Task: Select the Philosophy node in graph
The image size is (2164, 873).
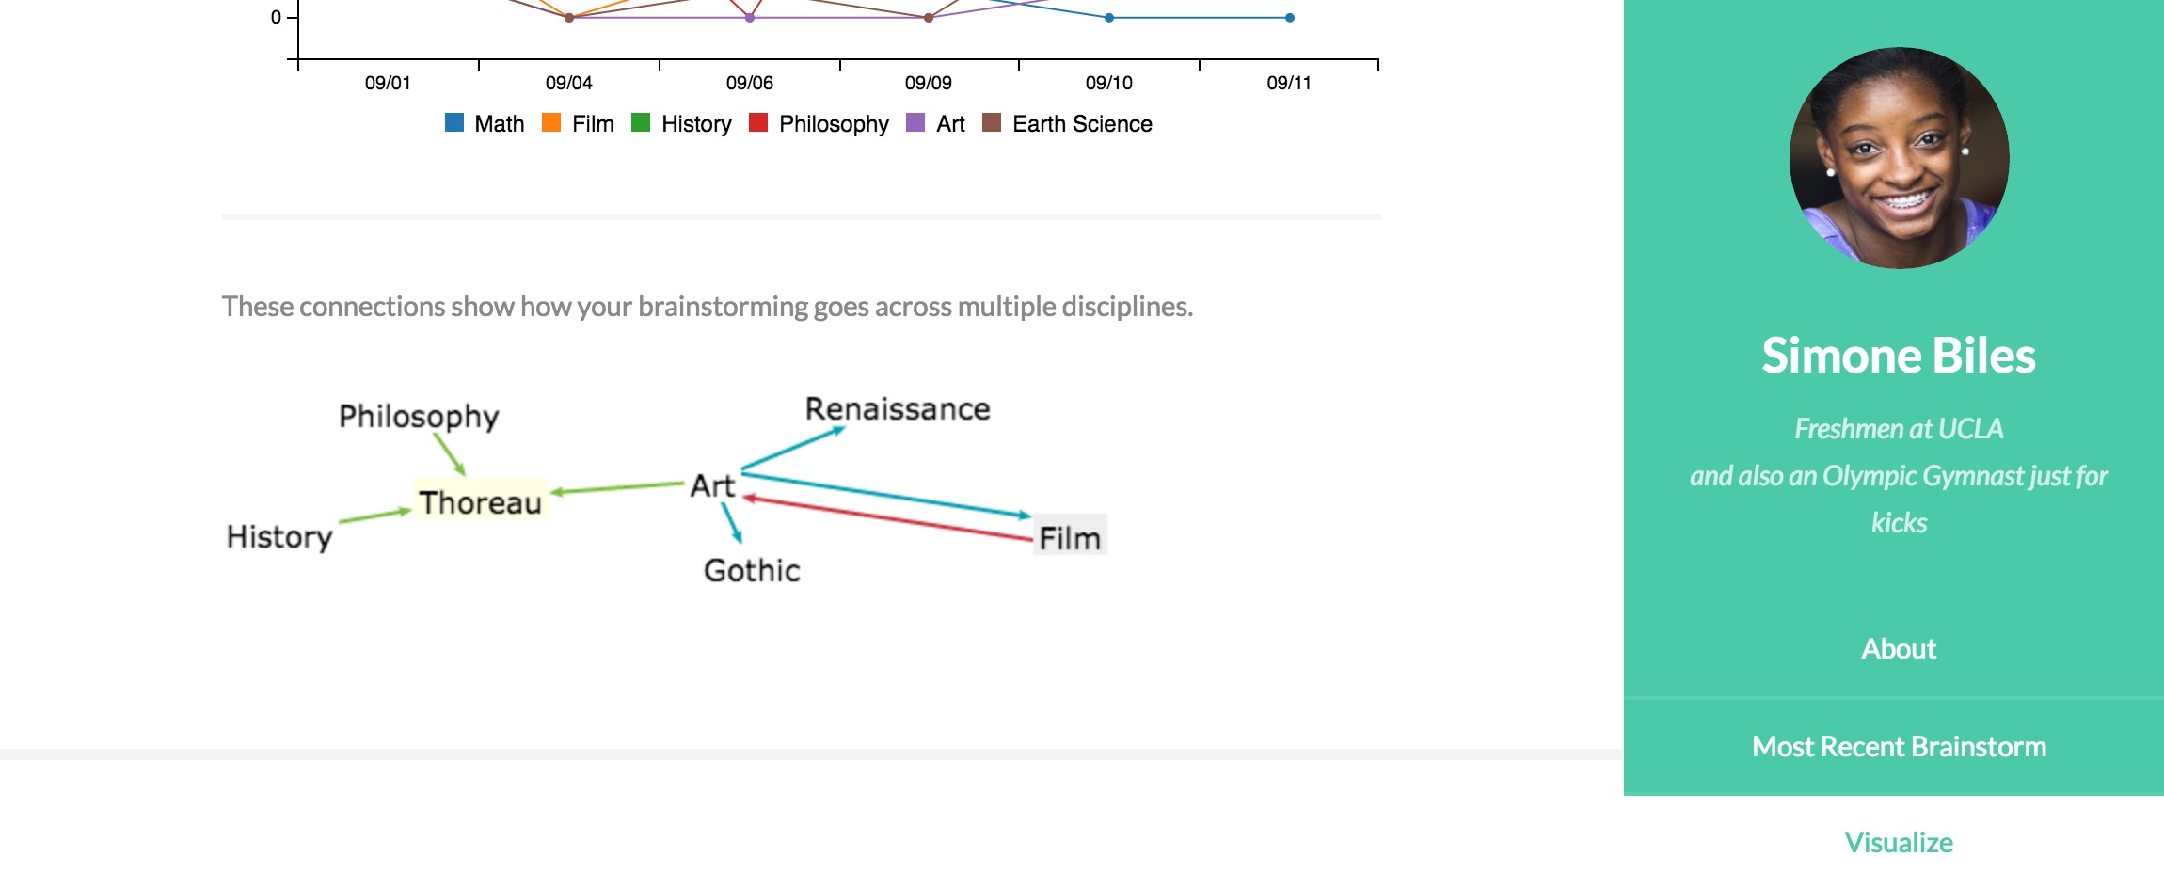Action: [x=419, y=417]
